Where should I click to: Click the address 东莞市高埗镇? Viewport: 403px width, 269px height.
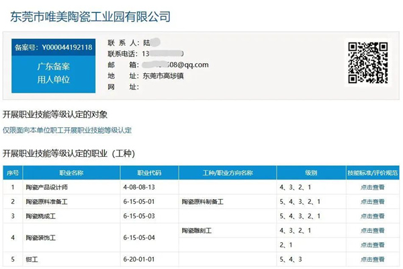[x=163, y=76]
